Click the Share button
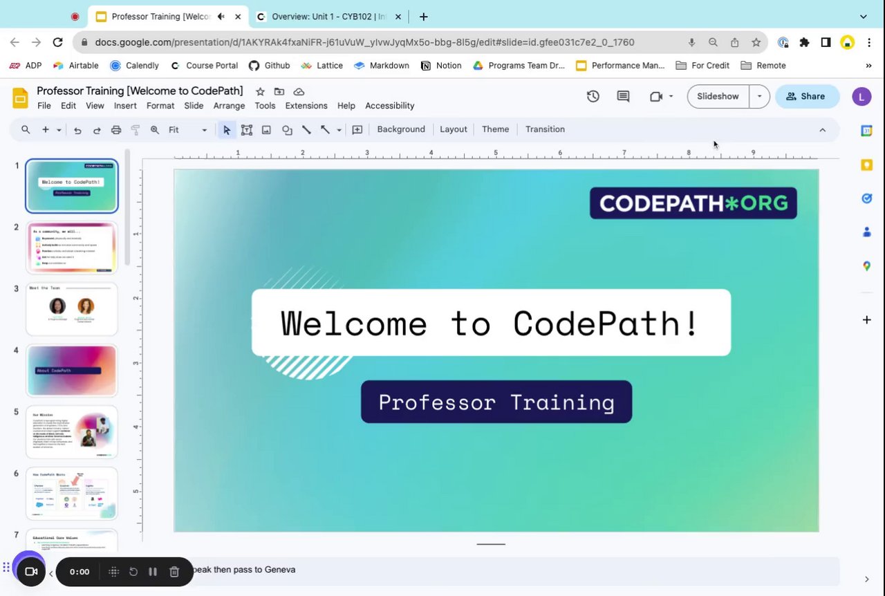 pos(807,97)
